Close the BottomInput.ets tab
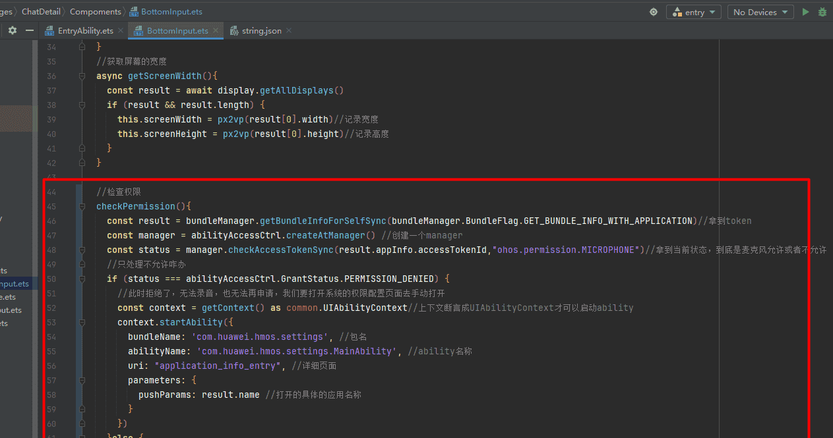This screenshot has width=833, height=438. pos(216,31)
